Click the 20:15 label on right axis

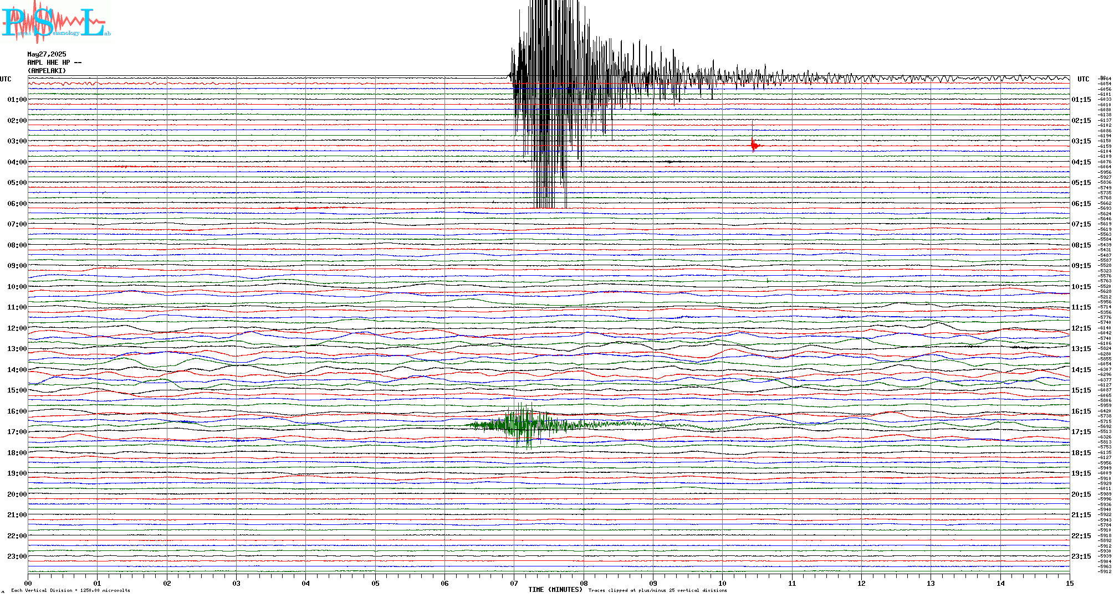pyautogui.click(x=1081, y=494)
